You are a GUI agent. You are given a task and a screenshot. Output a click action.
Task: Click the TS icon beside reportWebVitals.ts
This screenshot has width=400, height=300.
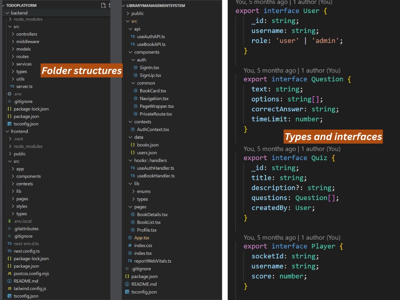(130, 261)
